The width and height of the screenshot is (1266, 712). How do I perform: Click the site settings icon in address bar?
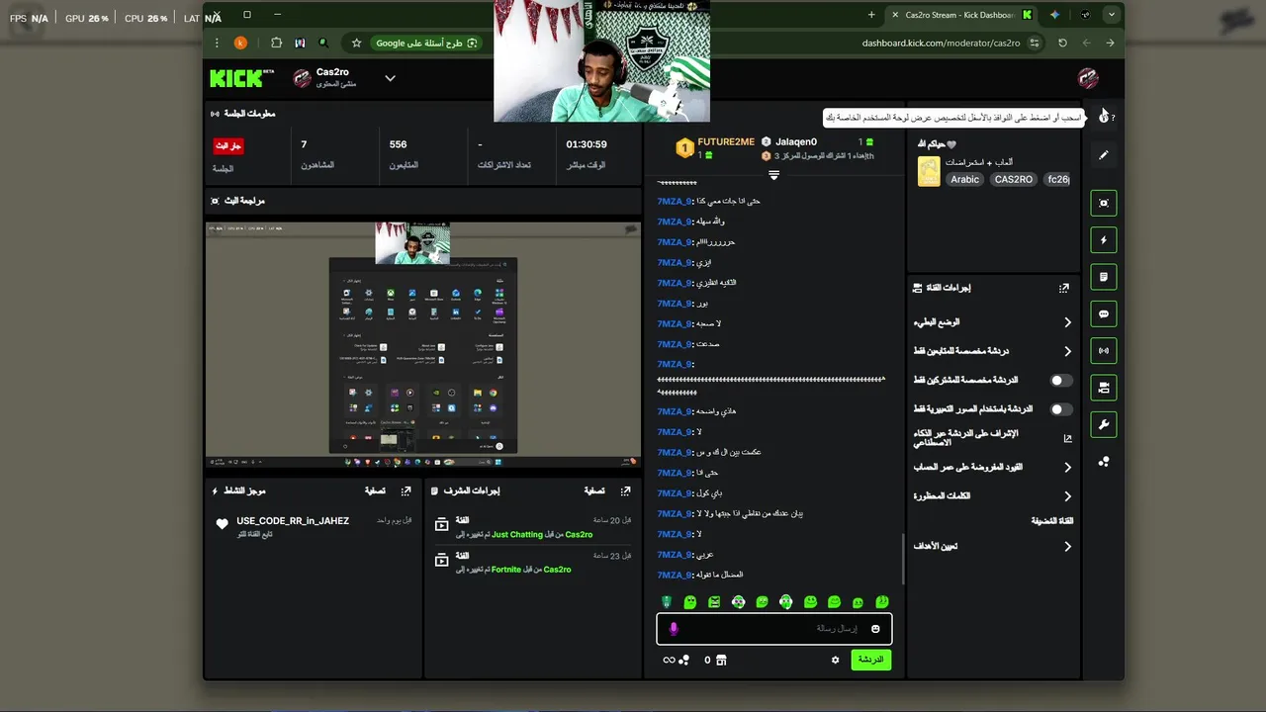pyautogui.click(x=1035, y=43)
